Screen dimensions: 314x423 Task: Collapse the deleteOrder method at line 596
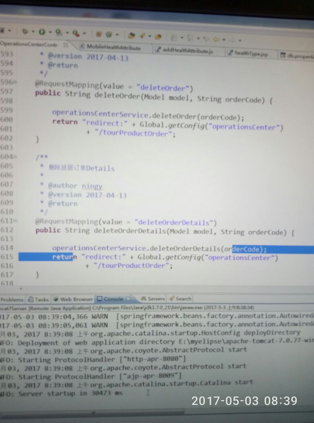click(15, 82)
